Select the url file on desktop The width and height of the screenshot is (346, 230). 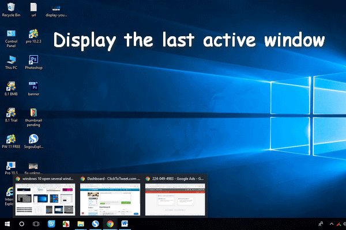pyautogui.click(x=33, y=7)
